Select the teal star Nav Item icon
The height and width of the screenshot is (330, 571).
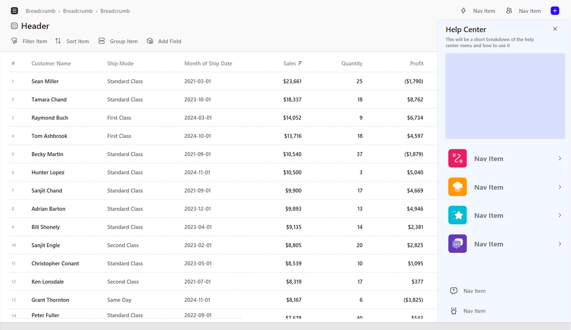click(457, 215)
